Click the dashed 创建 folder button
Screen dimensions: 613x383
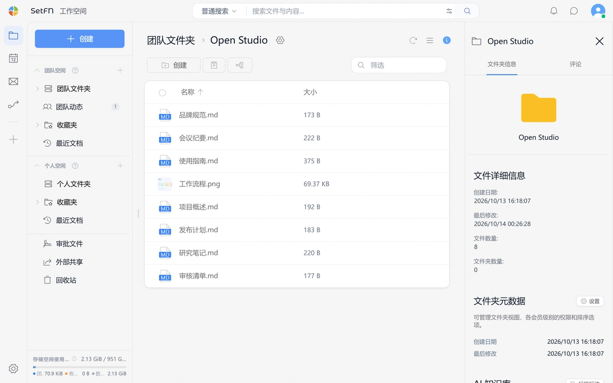coord(174,65)
